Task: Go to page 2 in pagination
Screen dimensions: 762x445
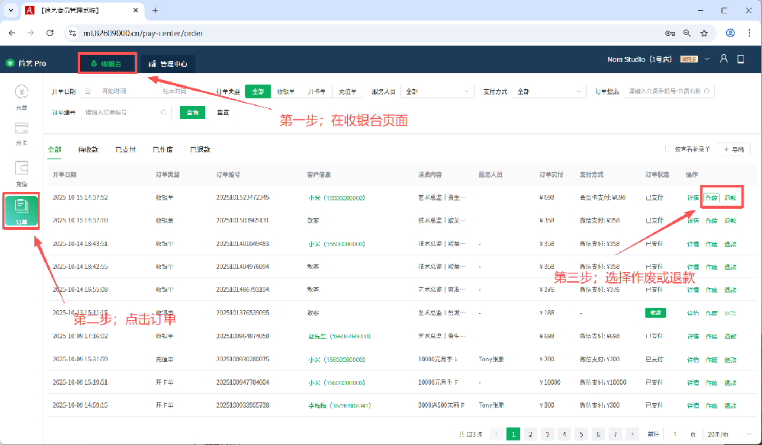Action: [530, 434]
